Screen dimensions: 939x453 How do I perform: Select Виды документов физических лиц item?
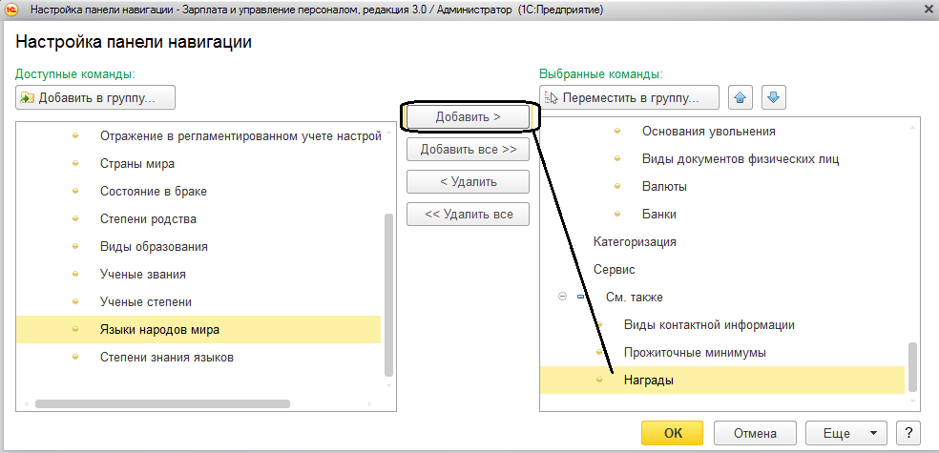coord(741,159)
